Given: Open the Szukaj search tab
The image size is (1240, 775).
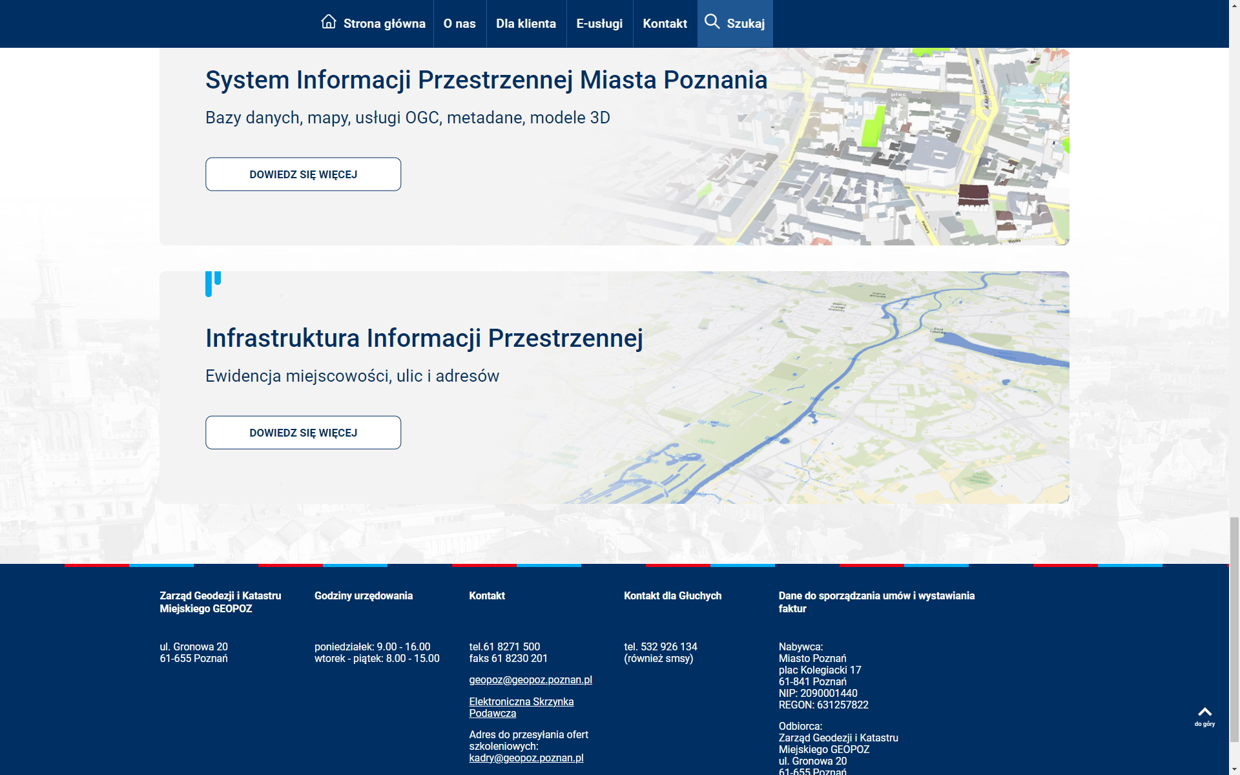Looking at the screenshot, I should (745, 24).
